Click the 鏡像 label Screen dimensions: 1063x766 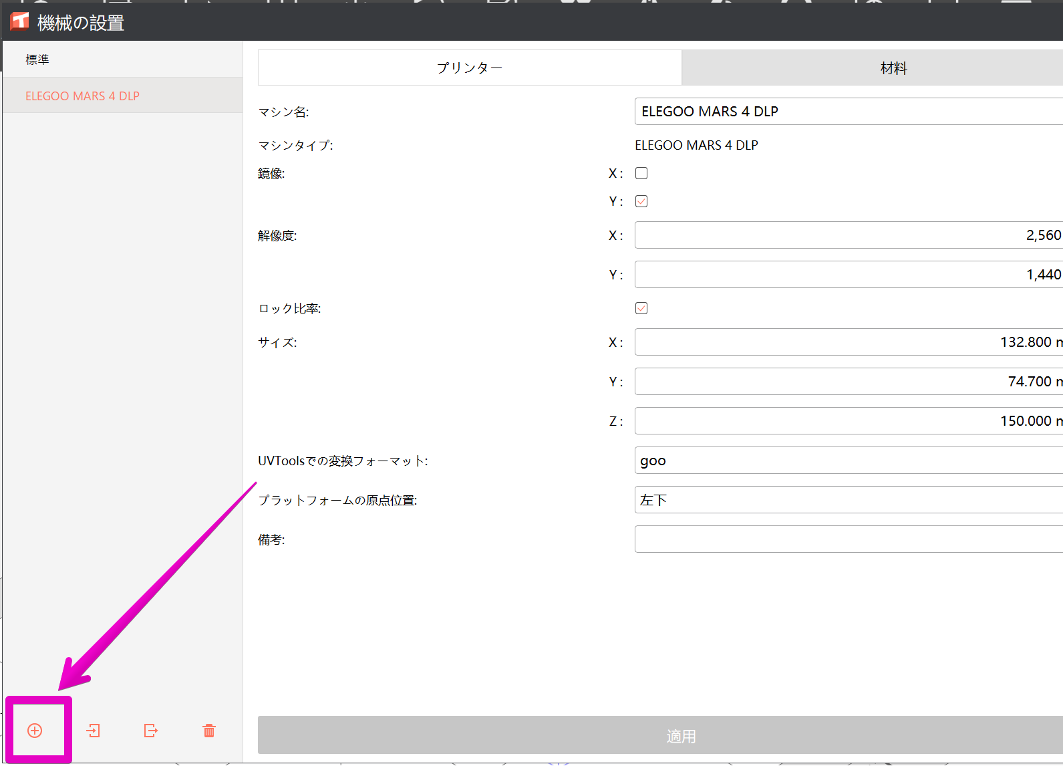pos(271,174)
